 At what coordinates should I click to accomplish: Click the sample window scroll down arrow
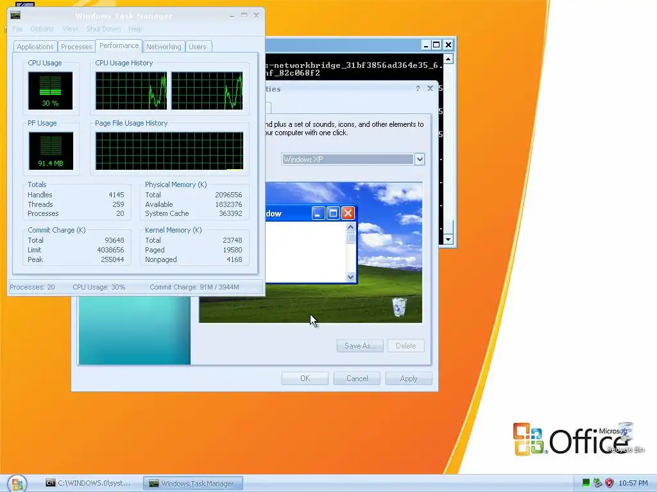tap(351, 277)
